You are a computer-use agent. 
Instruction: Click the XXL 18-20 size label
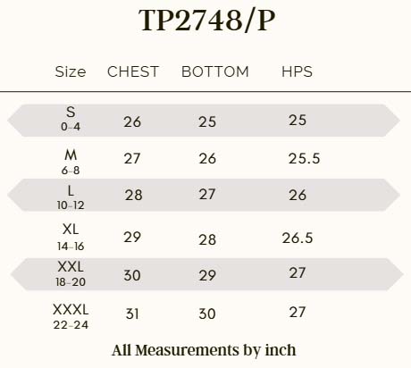tap(71, 273)
